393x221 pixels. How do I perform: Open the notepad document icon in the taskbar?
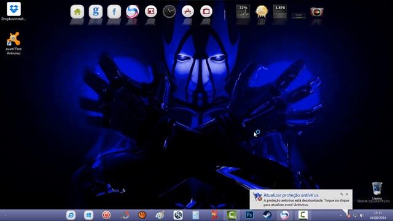point(196,215)
